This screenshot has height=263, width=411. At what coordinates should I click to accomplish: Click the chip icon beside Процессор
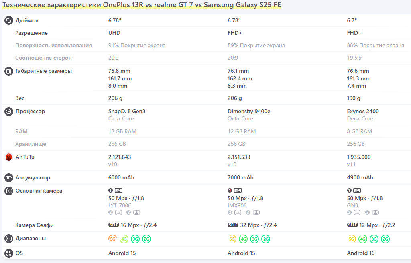(x=9, y=112)
